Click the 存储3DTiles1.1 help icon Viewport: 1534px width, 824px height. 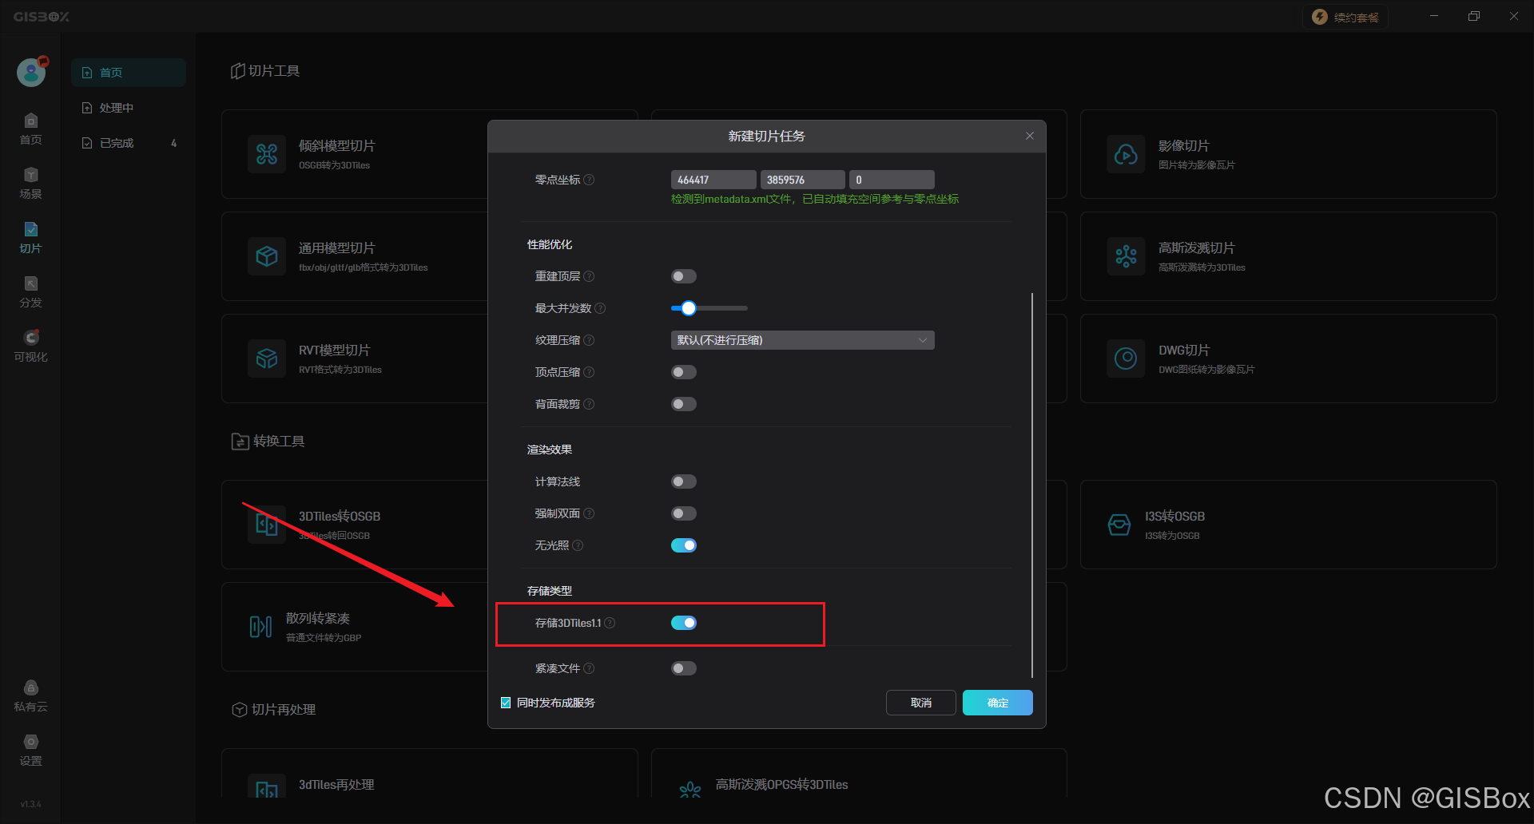[x=610, y=623]
